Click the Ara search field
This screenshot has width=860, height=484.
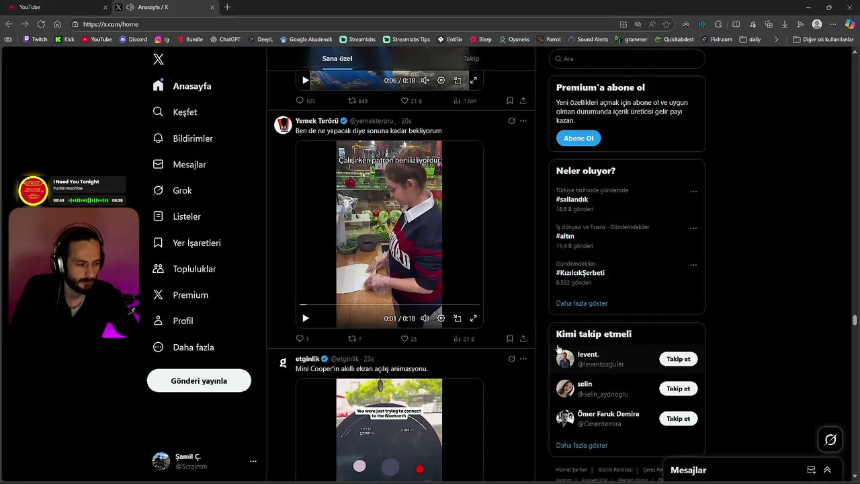[627, 58]
